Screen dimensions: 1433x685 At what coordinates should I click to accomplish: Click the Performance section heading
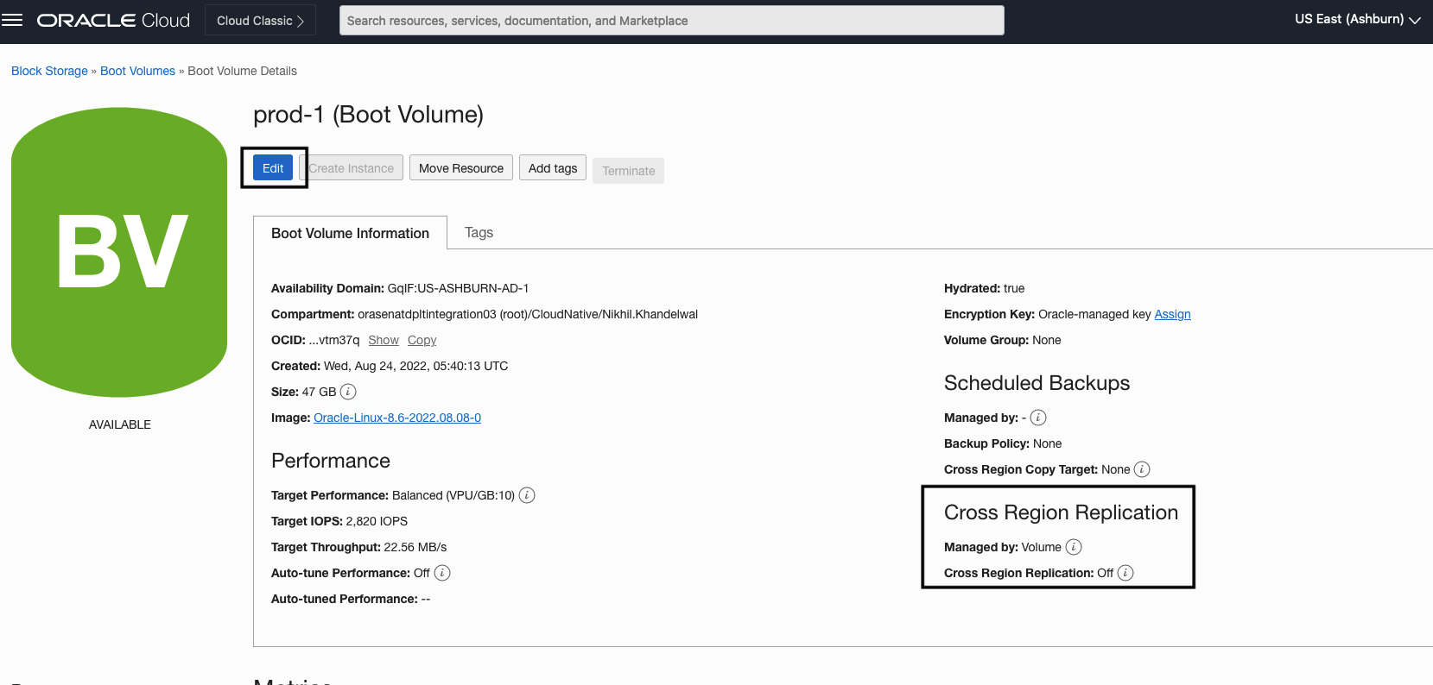(331, 461)
